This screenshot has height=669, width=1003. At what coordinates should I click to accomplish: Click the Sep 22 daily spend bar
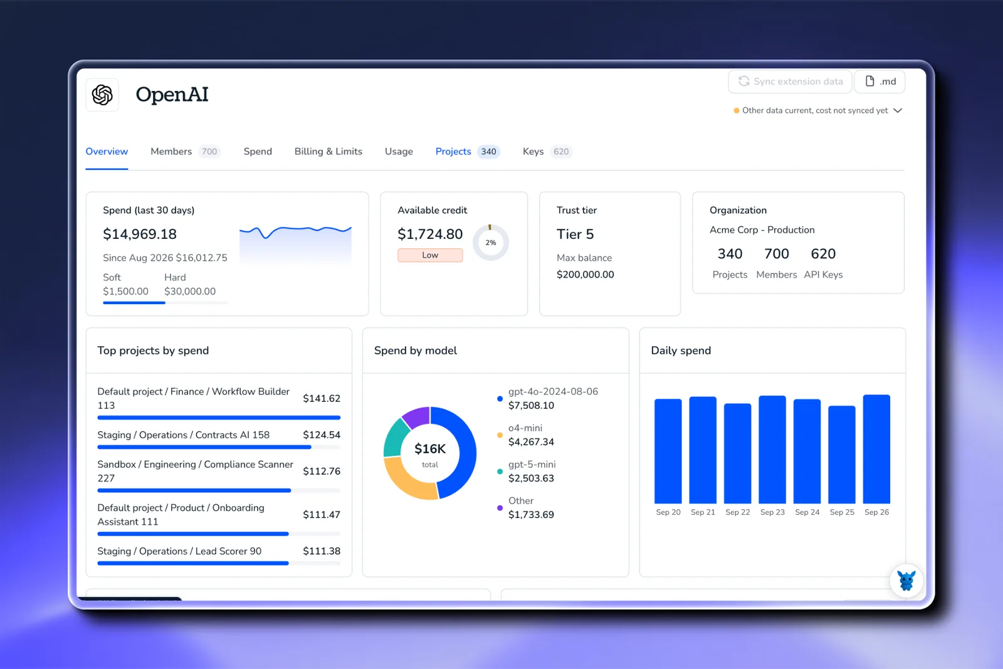[738, 453]
